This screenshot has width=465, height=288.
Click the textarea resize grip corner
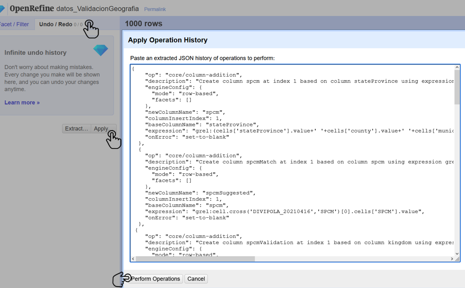click(458, 259)
